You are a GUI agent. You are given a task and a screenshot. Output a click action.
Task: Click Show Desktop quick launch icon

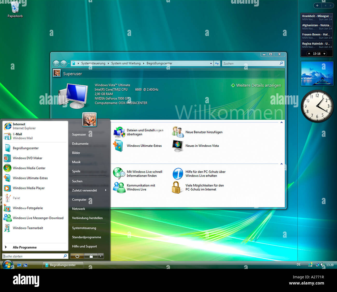pyautogui.click(x=19, y=265)
